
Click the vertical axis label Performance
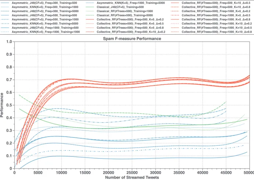tap(2, 105)
